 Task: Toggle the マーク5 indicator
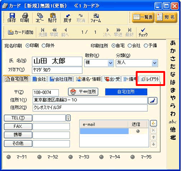[133, 157]
